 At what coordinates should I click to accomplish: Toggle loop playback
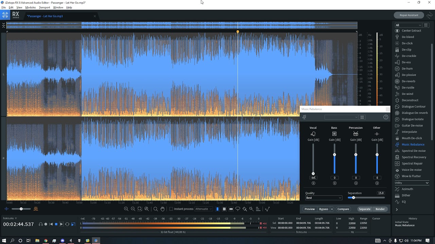point(67,224)
